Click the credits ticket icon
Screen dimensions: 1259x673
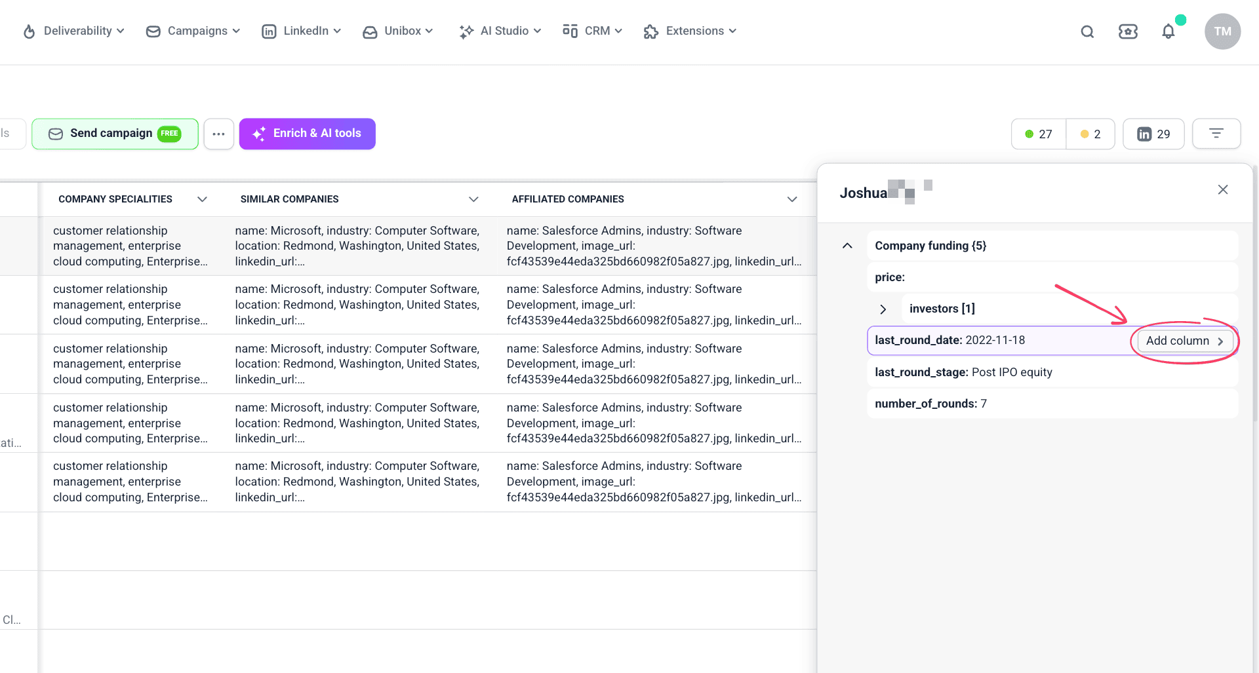point(1128,31)
